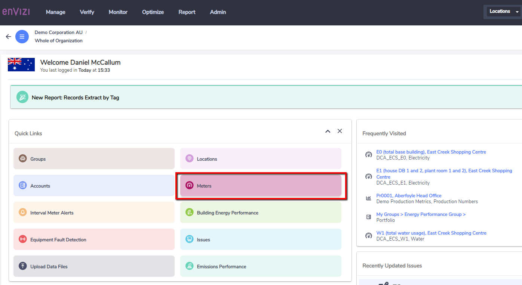Open E1 house DB 1 and 2 link
Image resolution: width=522 pixels, height=285 pixels.
444,174
